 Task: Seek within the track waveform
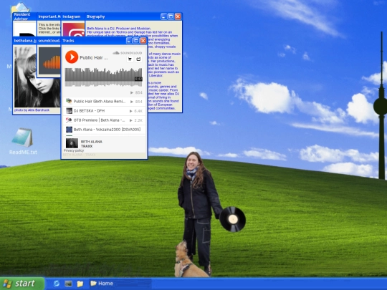103,77
